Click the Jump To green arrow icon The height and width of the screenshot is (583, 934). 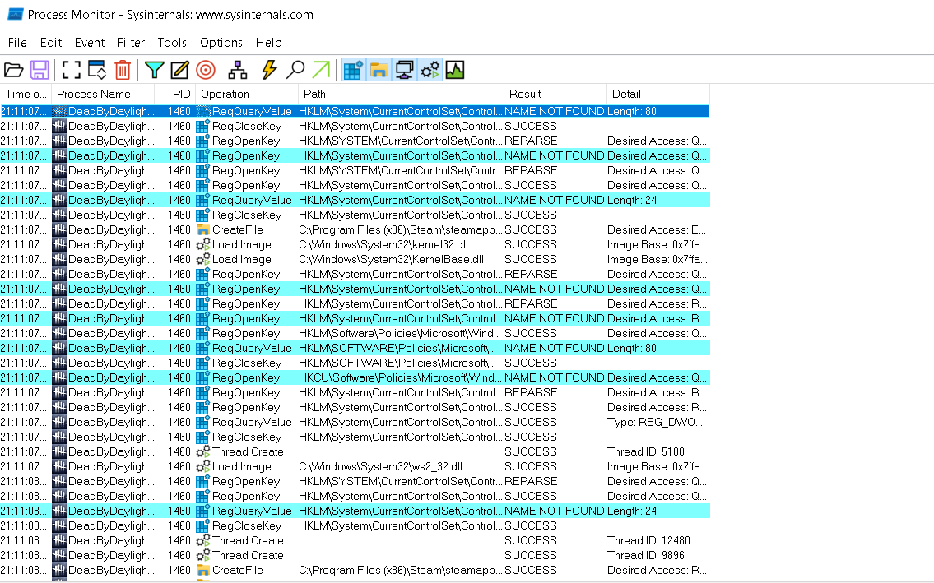321,70
